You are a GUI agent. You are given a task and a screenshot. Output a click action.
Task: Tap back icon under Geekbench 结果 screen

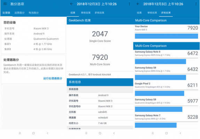coord(114,133)
